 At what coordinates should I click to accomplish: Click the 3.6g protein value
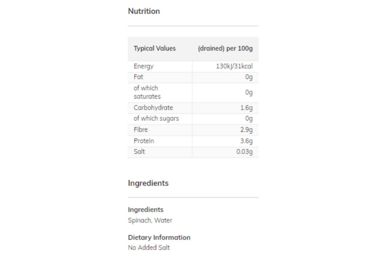pyautogui.click(x=247, y=141)
